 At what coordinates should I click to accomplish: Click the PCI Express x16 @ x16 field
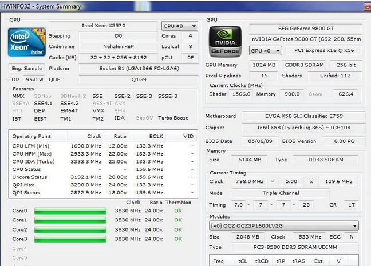pos(324,50)
